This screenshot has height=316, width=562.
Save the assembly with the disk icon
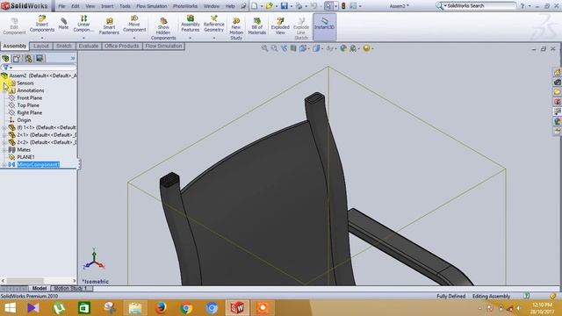[x=285, y=6]
